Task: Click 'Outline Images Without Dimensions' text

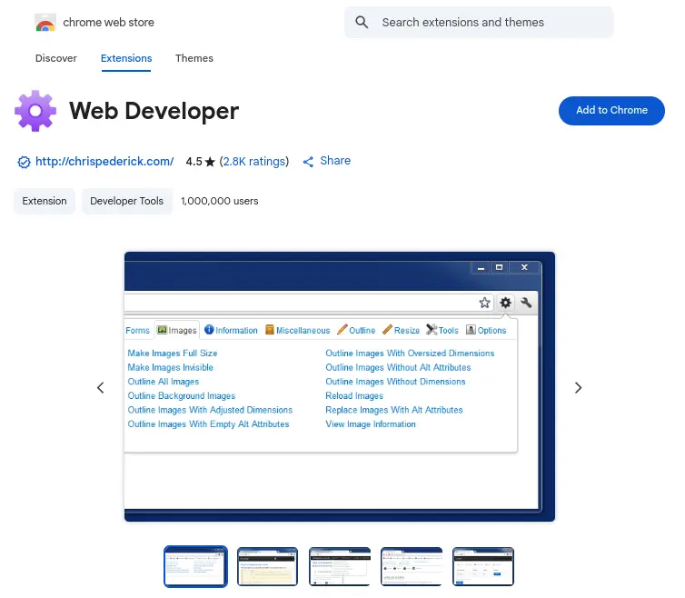Action: [395, 382]
